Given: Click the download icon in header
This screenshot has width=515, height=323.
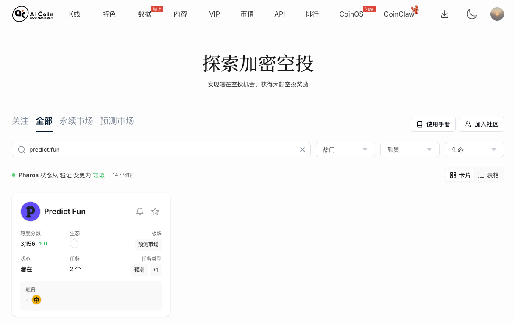Looking at the screenshot, I should point(444,14).
